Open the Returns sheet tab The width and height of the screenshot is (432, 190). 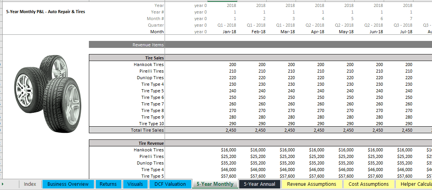click(x=108, y=184)
